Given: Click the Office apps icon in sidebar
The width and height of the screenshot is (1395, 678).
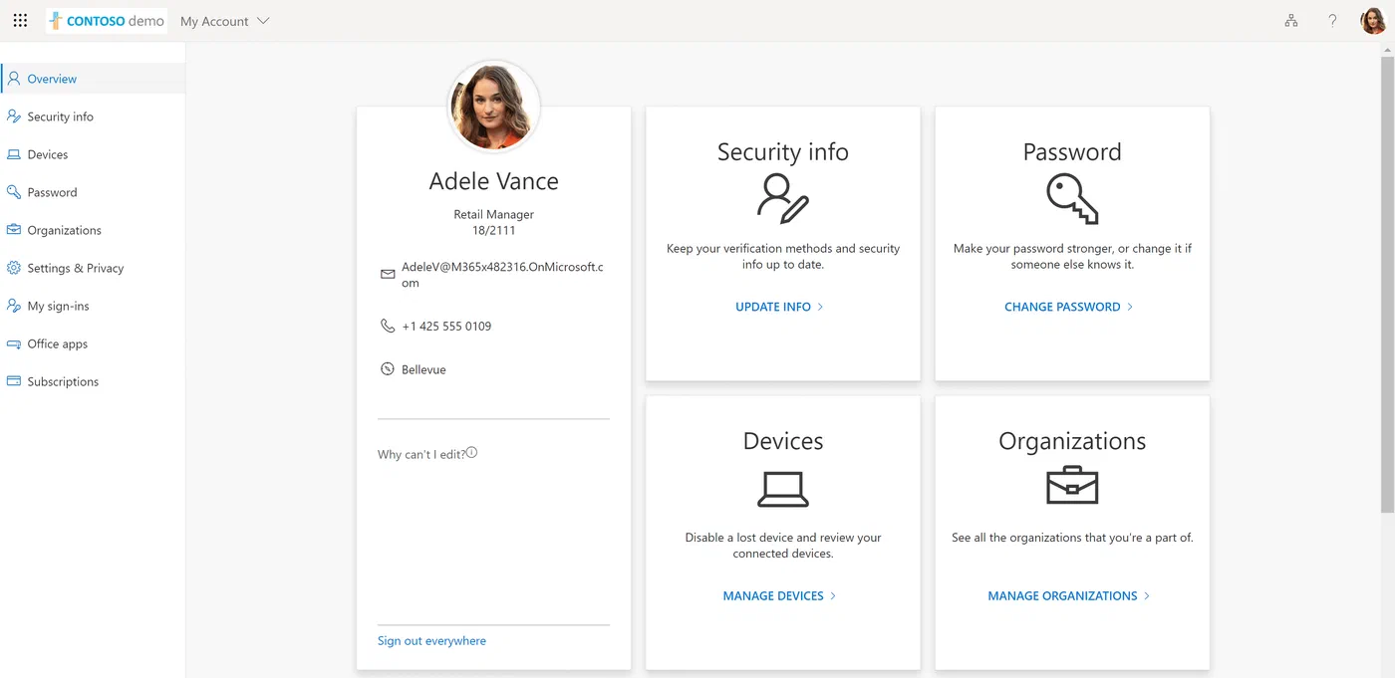Looking at the screenshot, I should pos(14,343).
